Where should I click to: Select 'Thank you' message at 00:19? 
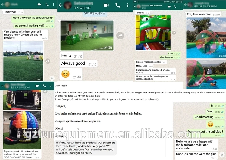[x=13, y=12]
